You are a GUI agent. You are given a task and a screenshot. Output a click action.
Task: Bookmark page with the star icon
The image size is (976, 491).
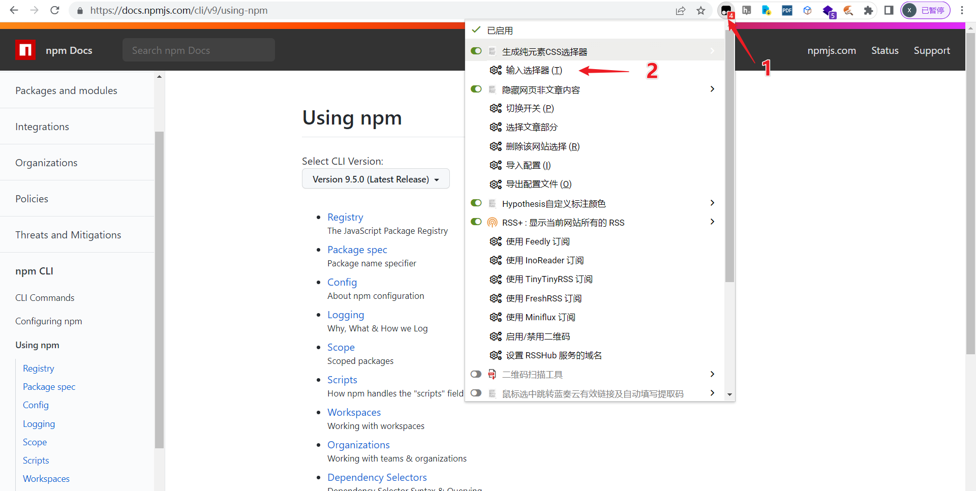pos(701,10)
